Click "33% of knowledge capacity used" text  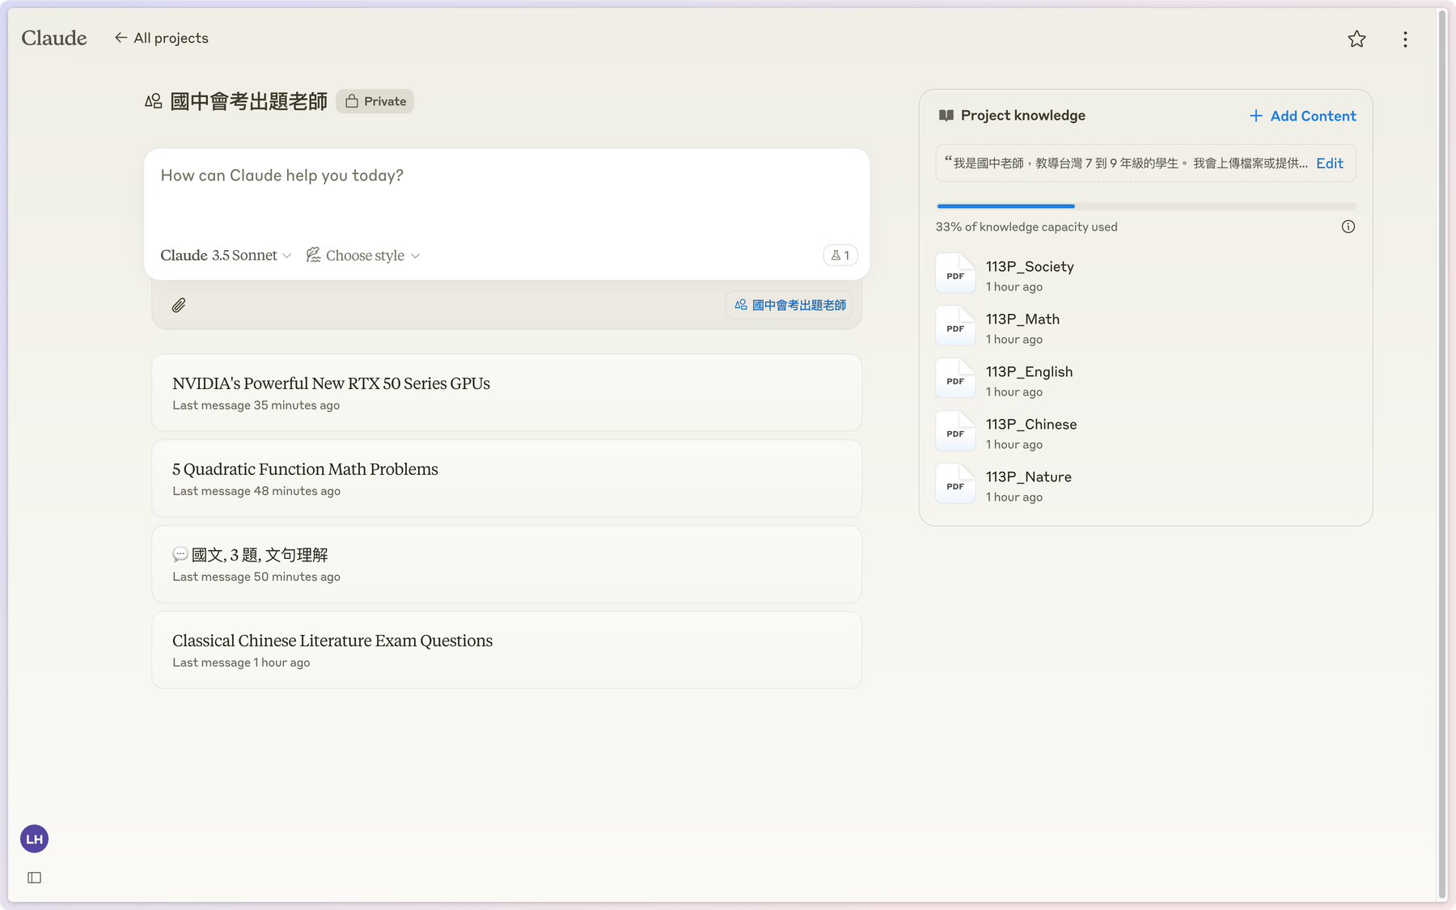point(1026,226)
